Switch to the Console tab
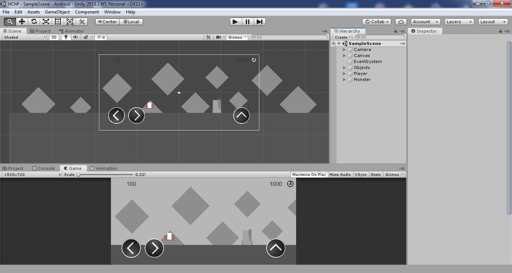 (x=44, y=168)
